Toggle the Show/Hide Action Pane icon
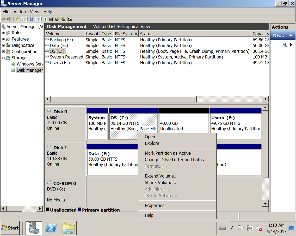The width and height of the screenshot is (296, 236). coord(38,19)
